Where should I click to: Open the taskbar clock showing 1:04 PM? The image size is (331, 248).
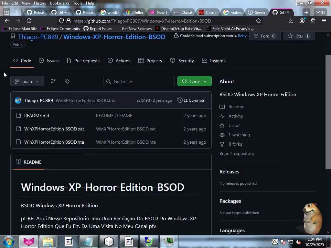coord(314,242)
